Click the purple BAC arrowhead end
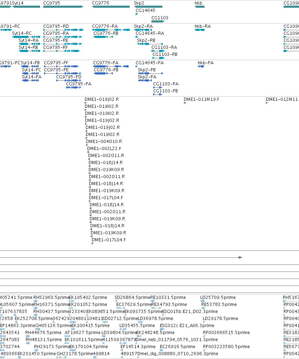The width and height of the screenshot is (299, 359). click(x=240, y=257)
